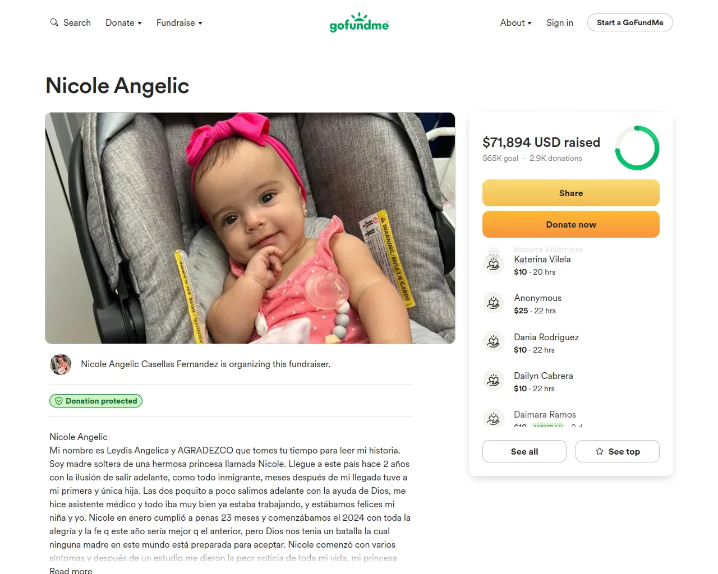Click the green circular progress ring
The height and width of the screenshot is (574, 718).
pyautogui.click(x=637, y=148)
